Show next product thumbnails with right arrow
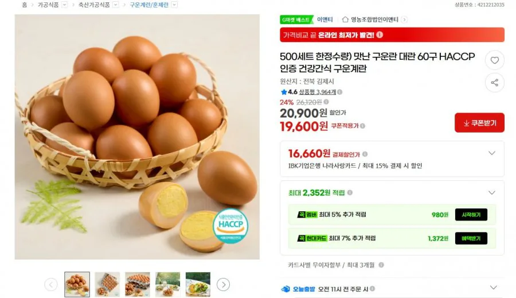Screen dimensions: 516x298 (224, 284)
